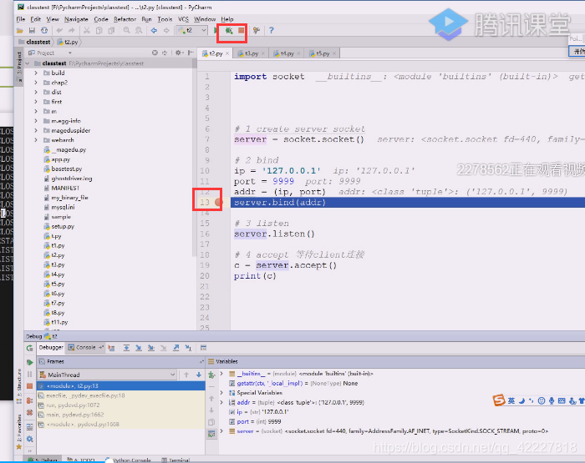Click the Mute Breakpoints icon

click(x=29, y=413)
